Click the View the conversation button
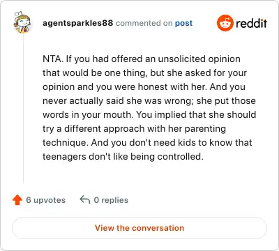Screen dimensions: 279x251 [x=139, y=228]
